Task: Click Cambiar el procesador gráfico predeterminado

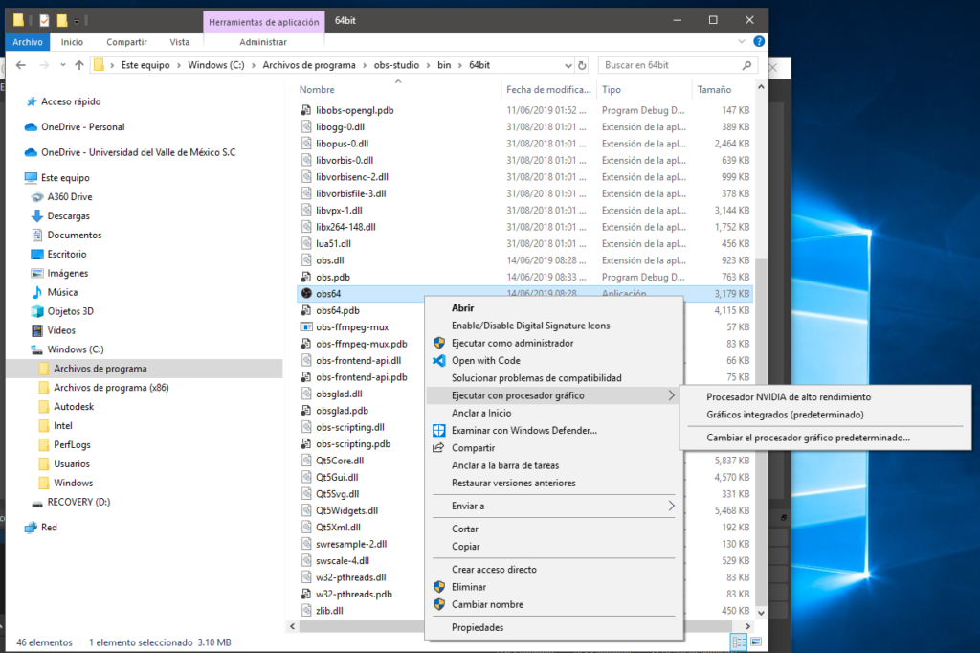Action: (808, 438)
